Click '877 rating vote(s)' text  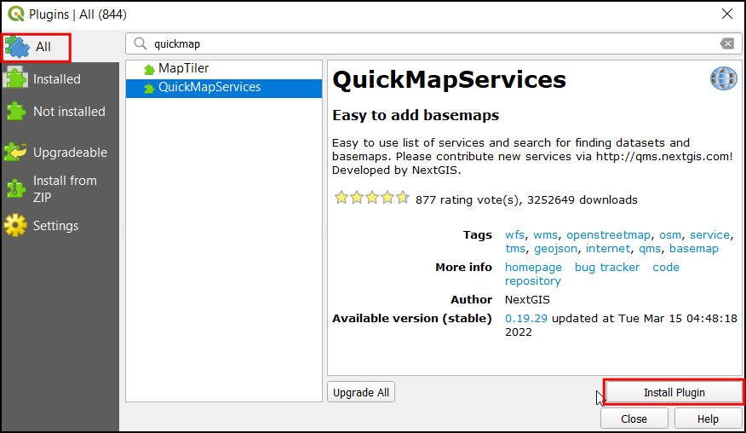[468, 200]
